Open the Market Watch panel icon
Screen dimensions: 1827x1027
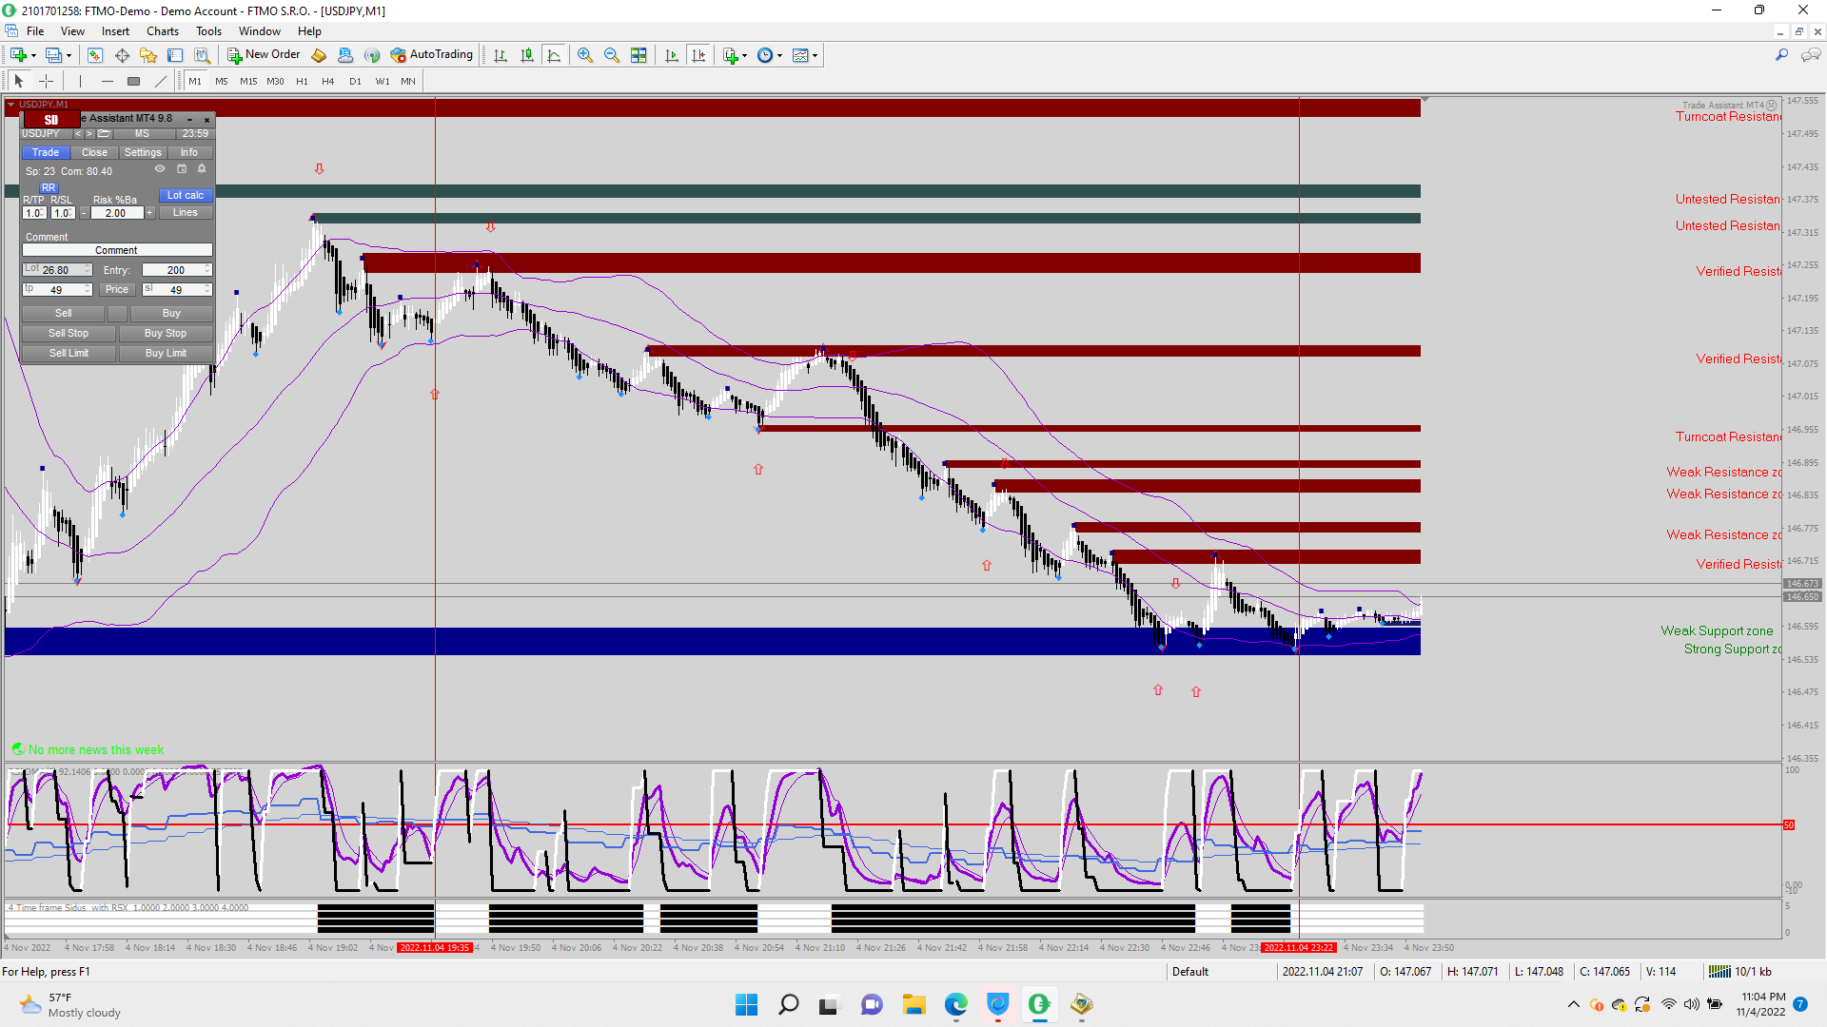tap(95, 55)
